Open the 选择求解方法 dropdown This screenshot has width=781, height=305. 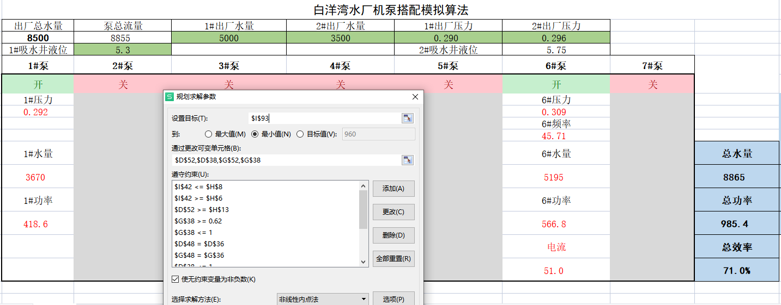pyautogui.click(x=323, y=299)
